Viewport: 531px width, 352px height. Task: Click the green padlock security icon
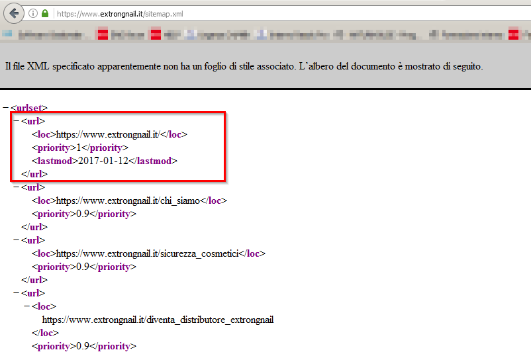(45, 13)
